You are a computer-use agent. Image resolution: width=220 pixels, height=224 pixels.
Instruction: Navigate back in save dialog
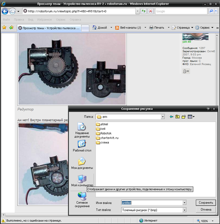(171, 117)
